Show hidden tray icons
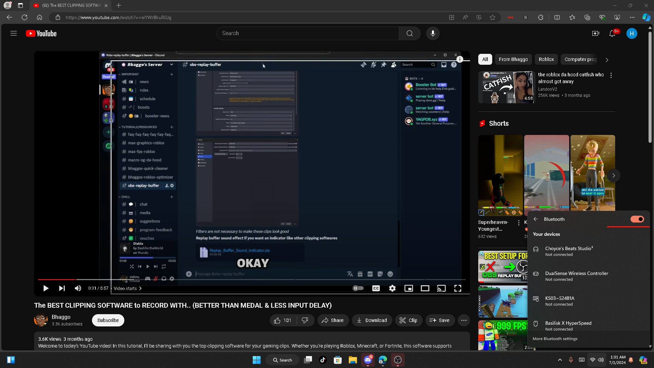This screenshot has width=654, height=368. (x=560, y=360)
